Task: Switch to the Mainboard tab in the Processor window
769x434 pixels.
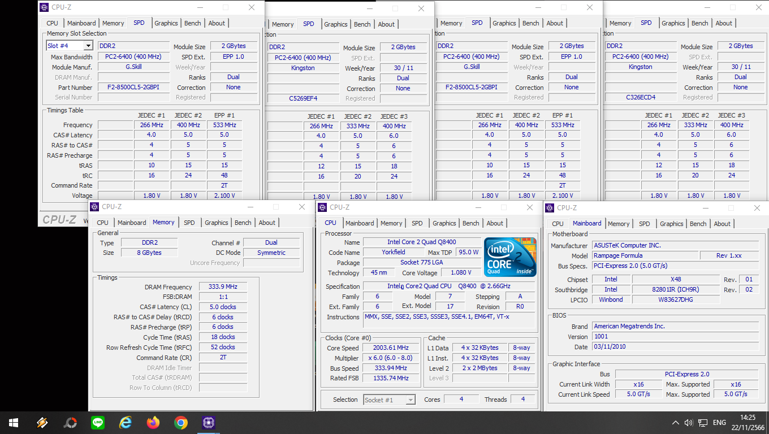Action: coord(360,223)
